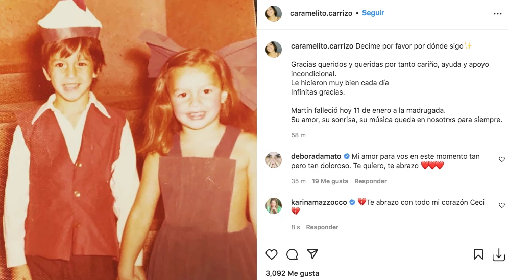Like the post with heart icon
508x280 pixels.
click(272, 255)
